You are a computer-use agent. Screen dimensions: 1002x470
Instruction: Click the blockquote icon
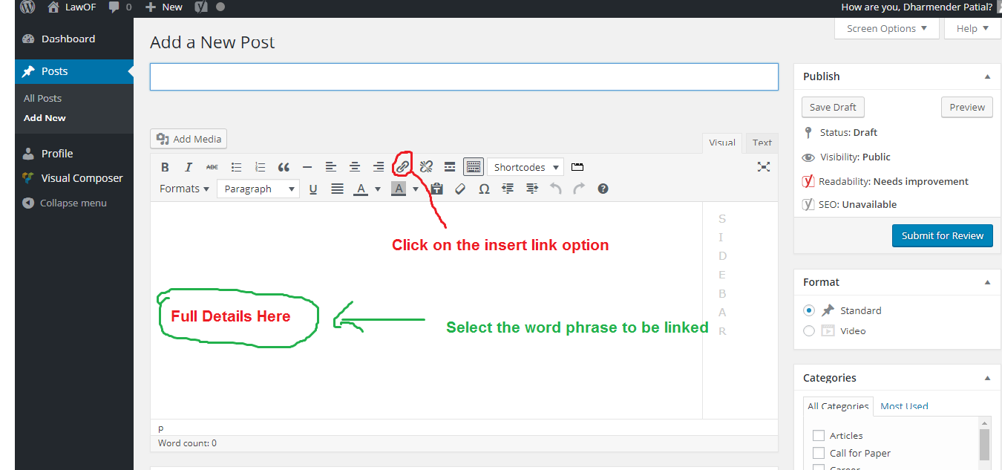coord(284,167)
